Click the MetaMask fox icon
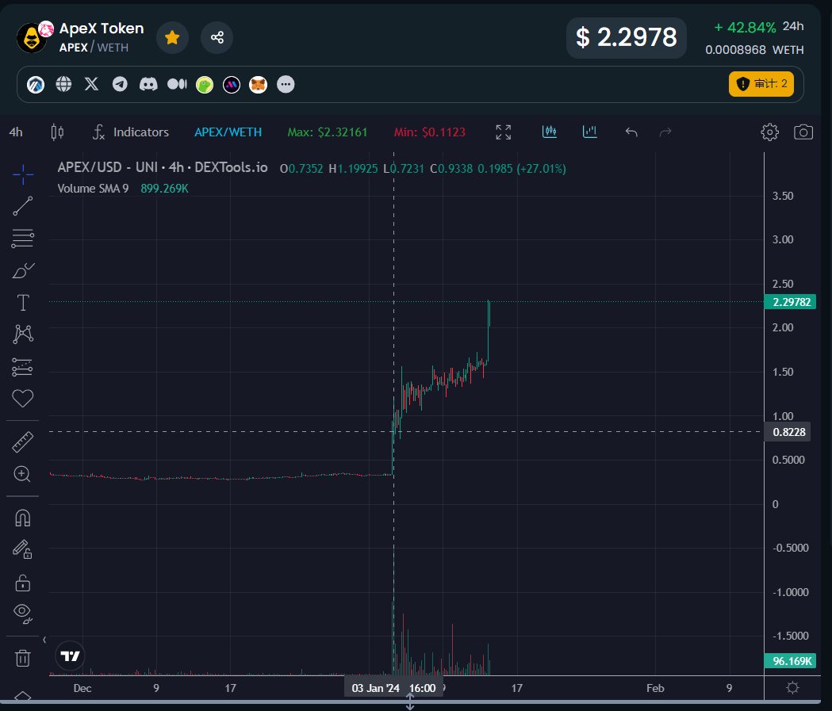Screen dimensions: 832x711 (x=258, y=84)
